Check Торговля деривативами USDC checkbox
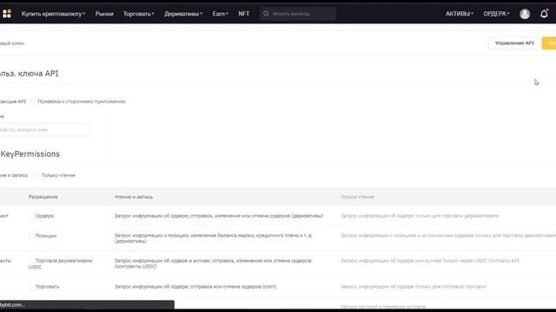The height and width of the screenshot is (312, 556). pyautogui.click(x=31, y=261)
